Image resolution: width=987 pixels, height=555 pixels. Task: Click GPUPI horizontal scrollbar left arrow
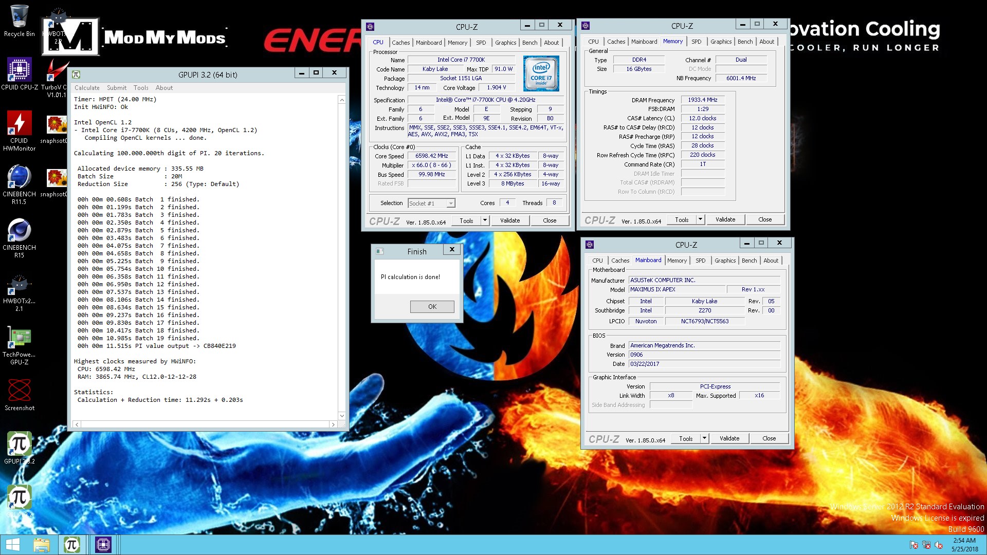(77, 424)
